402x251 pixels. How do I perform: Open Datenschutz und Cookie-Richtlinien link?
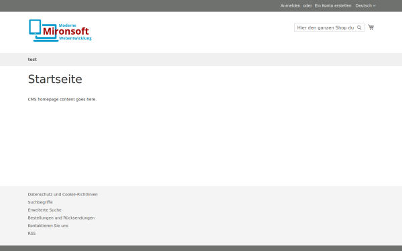[x=62, y=194]
